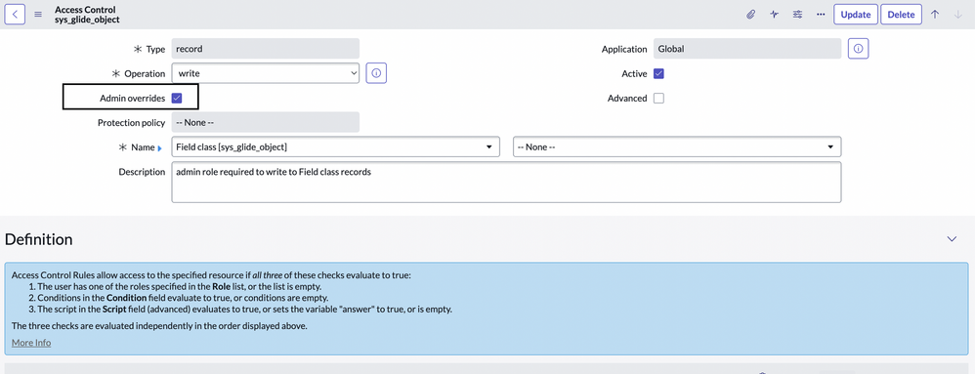Click the Protection policy label
Viewport: 975px width, 374px height.
click(x=131, y=122)
